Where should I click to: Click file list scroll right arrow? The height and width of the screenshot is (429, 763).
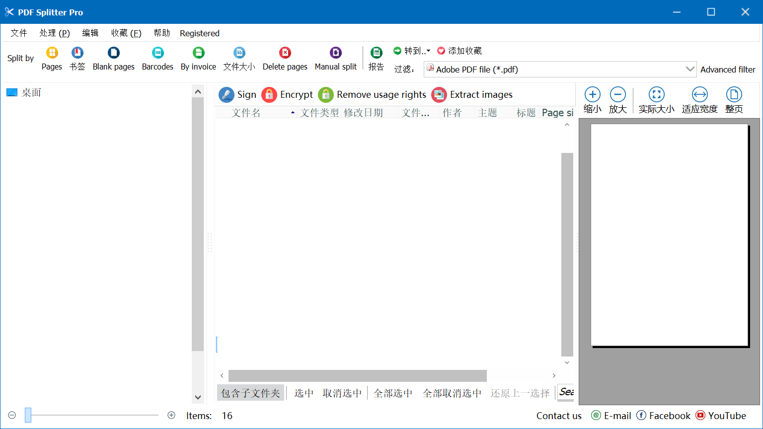(554, 376)
